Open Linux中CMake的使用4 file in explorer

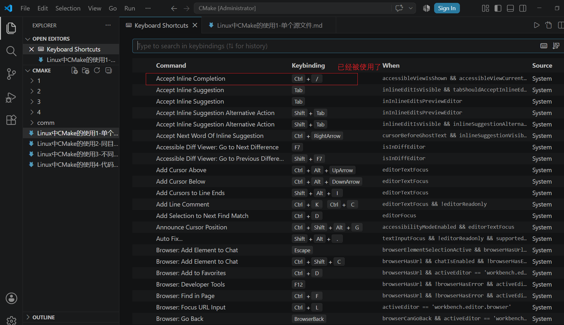(71, 165)
